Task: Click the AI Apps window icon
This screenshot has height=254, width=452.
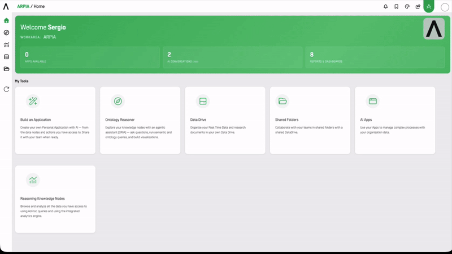Action: pyautogui.click(x=373, y=101)
